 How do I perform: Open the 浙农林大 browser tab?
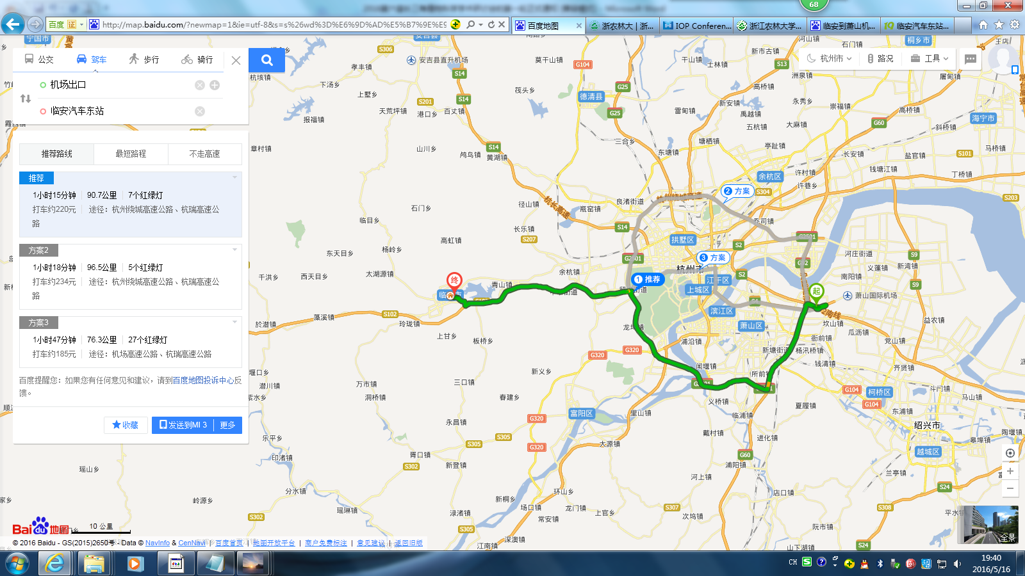(621, 26)
